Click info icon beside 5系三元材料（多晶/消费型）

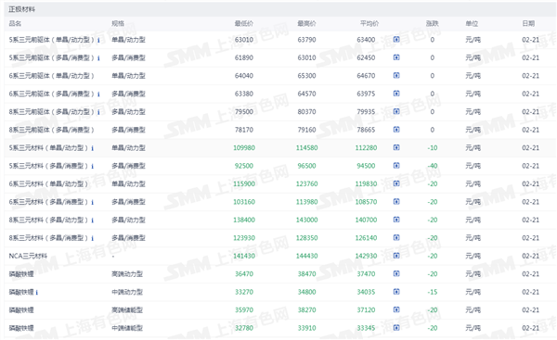pyautogui.click(x=92, y=166)
